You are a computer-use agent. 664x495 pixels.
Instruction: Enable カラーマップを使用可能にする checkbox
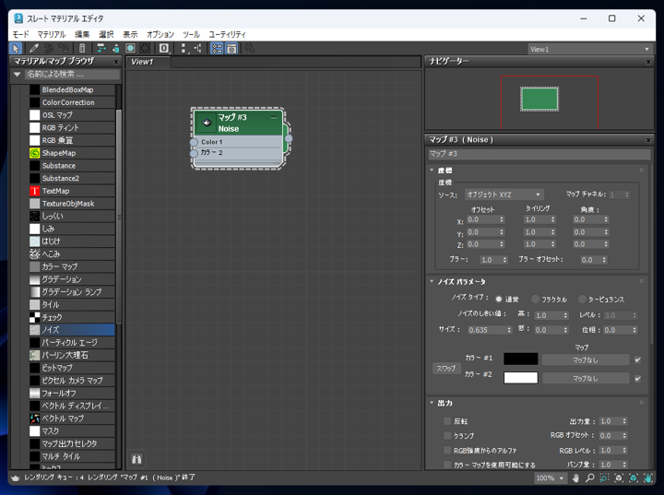click(x=447, y=465)
